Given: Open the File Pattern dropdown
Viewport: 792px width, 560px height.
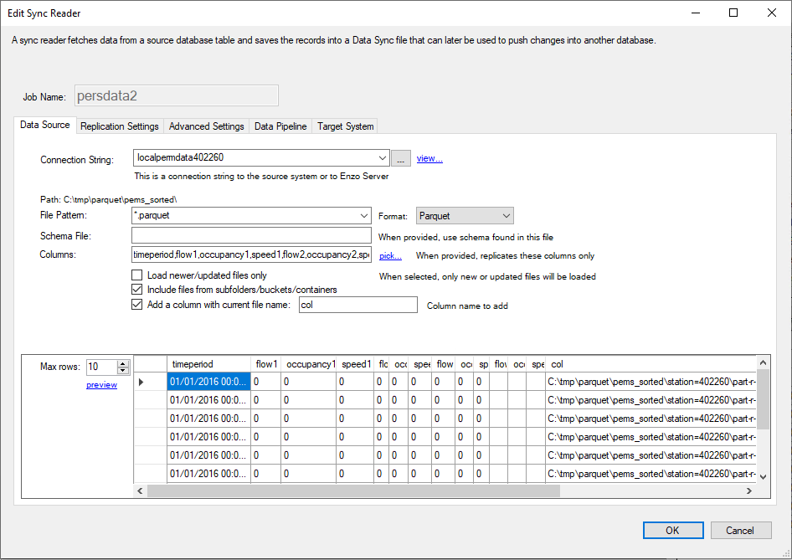Looking at the screenshot, I should pyautogui.click(x=363, y=215).
